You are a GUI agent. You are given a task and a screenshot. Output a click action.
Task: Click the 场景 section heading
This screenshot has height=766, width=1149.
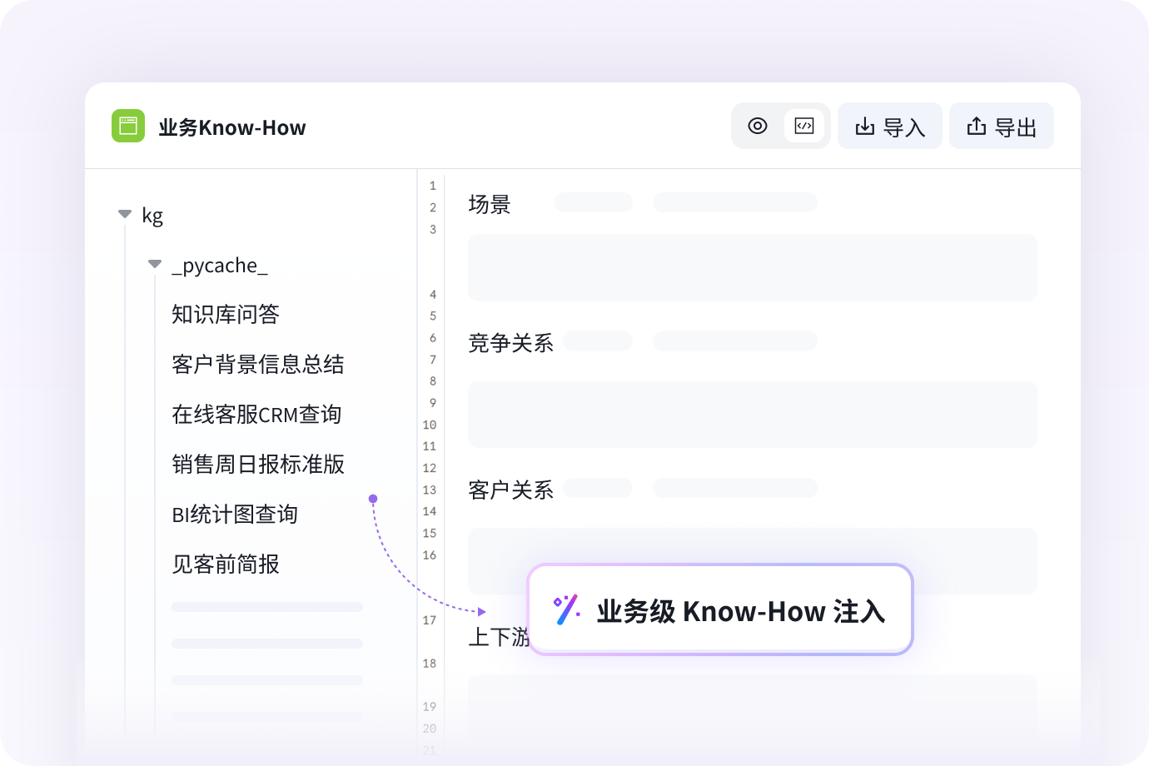point(490,204)
